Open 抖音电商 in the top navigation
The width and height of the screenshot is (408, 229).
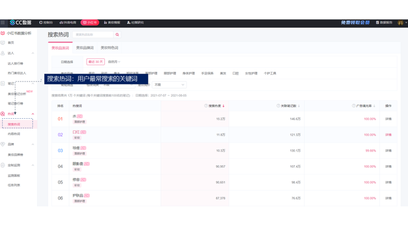67,23
